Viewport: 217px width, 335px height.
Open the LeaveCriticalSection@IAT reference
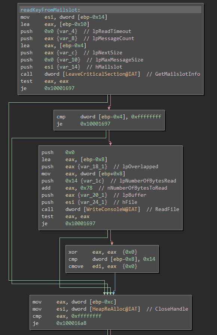[101, 74]
